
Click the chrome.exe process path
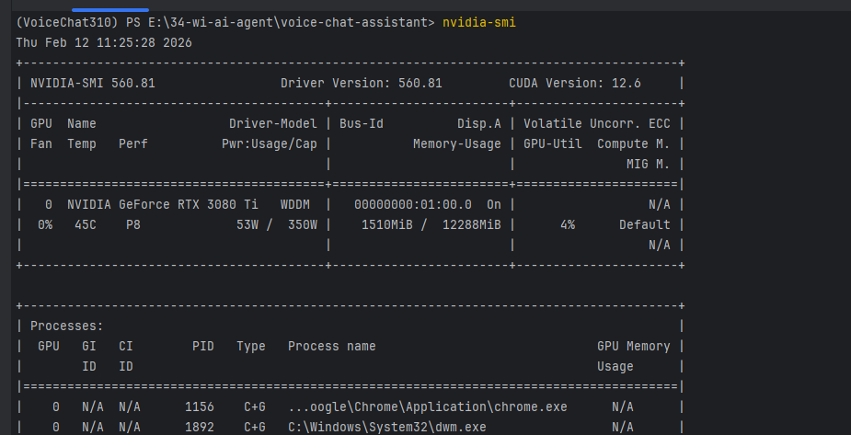(428, 407)
